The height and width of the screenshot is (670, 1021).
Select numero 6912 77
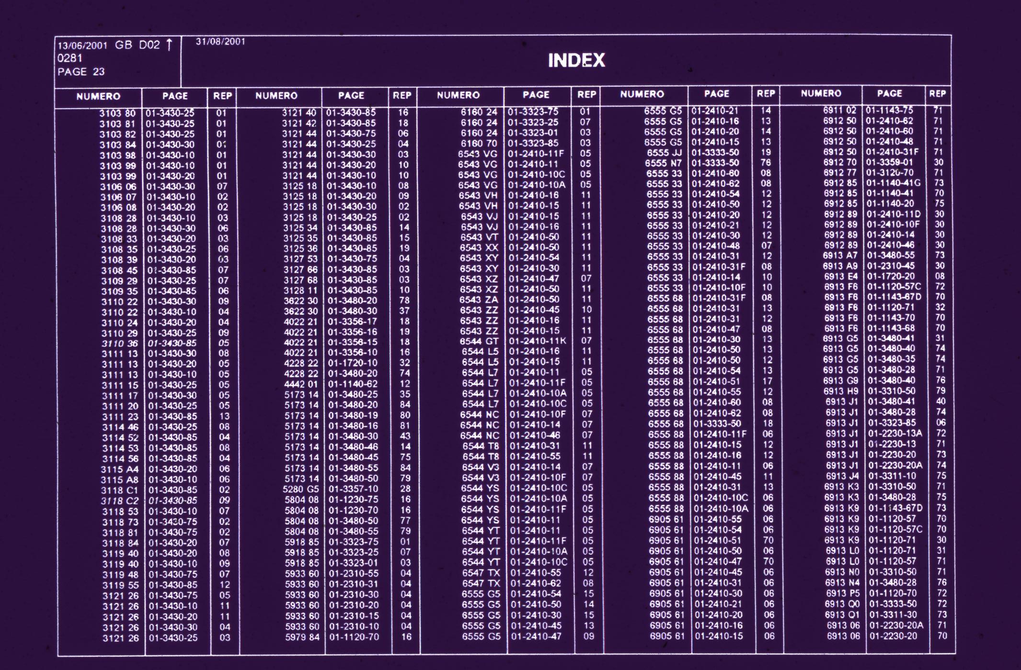tap(840, 173)
